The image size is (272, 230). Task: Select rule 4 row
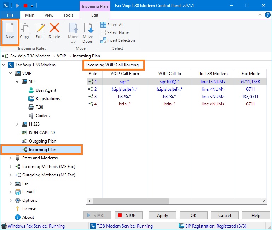176,104
